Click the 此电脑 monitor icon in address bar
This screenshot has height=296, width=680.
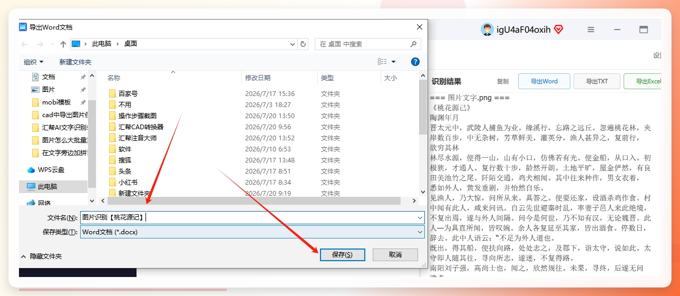coord(76,44)
